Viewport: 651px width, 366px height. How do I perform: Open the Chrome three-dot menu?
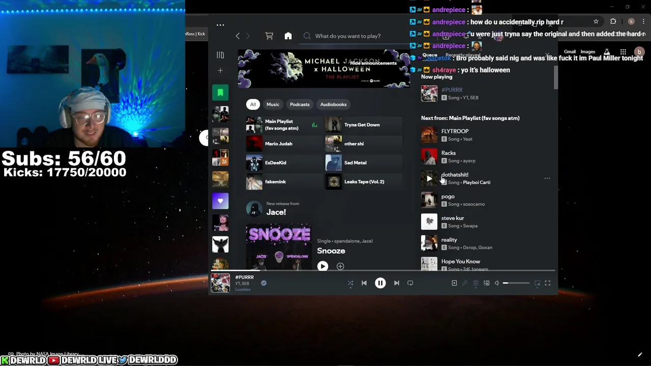[x=643, y=22]
